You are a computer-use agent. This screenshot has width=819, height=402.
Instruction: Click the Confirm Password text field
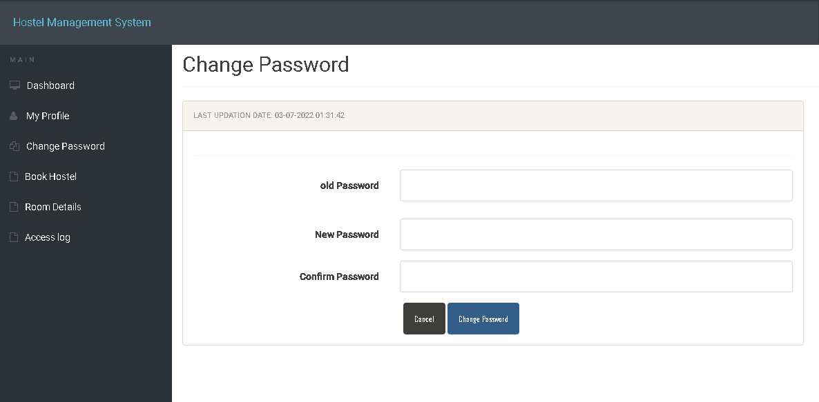[595, 276]
